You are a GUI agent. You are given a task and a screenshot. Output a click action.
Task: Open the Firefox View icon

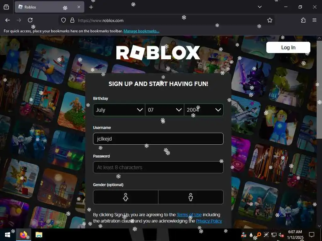[x=6, y=7]
